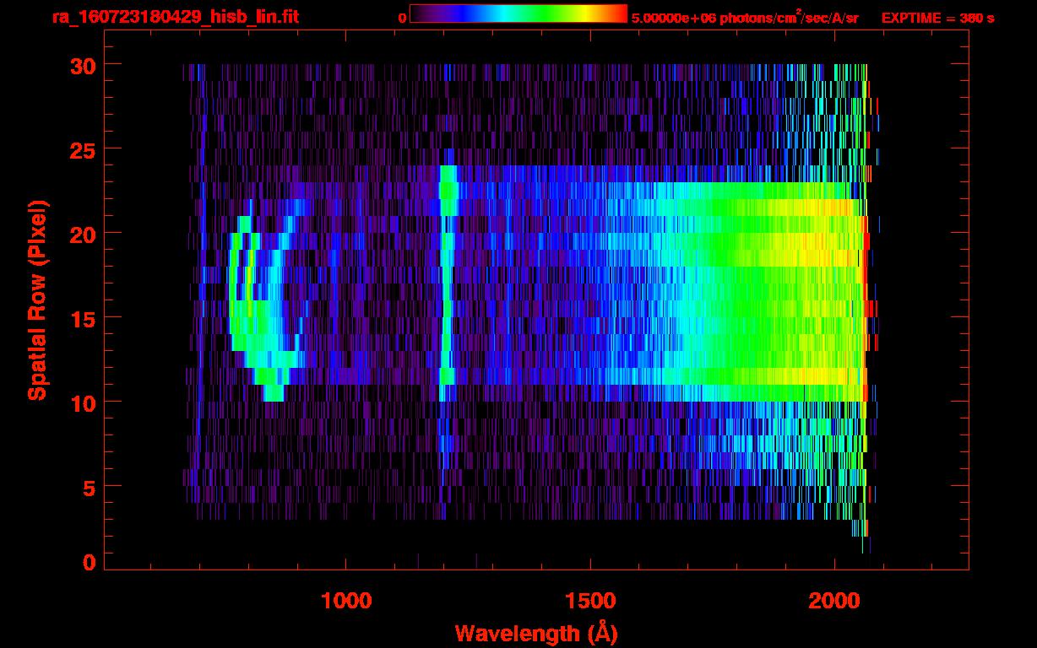Click the 2000 wavelength tick label
1037x648 pixels.
point(834,601)
